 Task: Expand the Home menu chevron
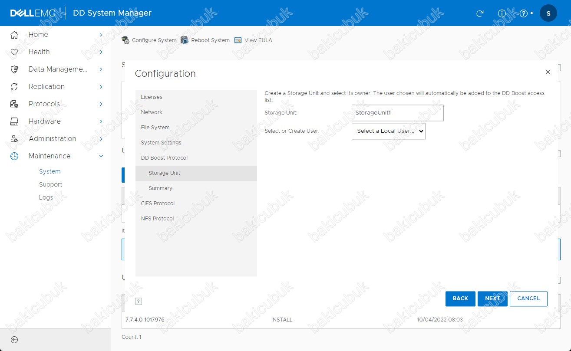pyautogui.click(x=101, y=35)
